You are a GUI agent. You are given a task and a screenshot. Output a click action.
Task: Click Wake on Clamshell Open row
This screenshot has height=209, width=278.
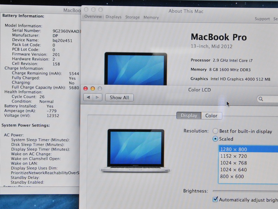tap(36, 159)
